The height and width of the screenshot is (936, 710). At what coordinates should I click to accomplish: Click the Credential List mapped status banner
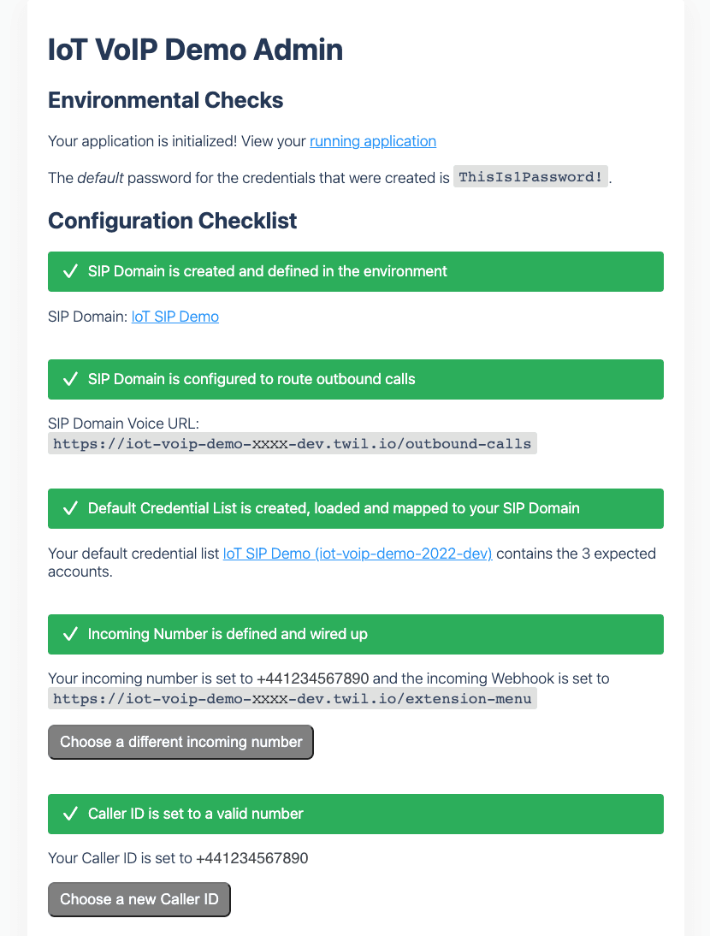tap(355, 508)
